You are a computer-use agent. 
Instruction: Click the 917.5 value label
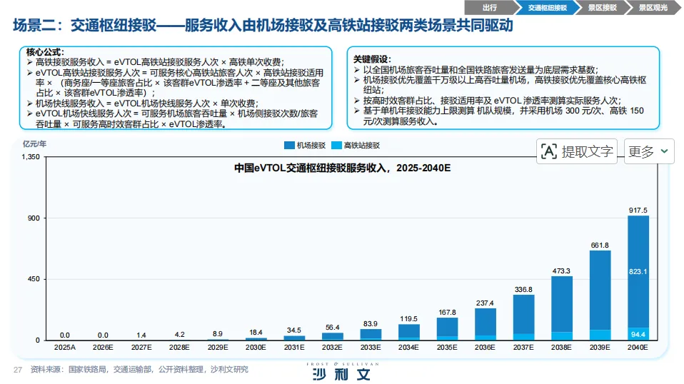(638, 210)
